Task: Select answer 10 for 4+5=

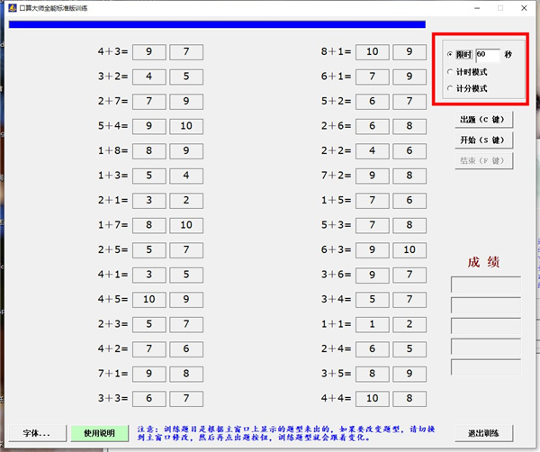Action: click(149, 300)
